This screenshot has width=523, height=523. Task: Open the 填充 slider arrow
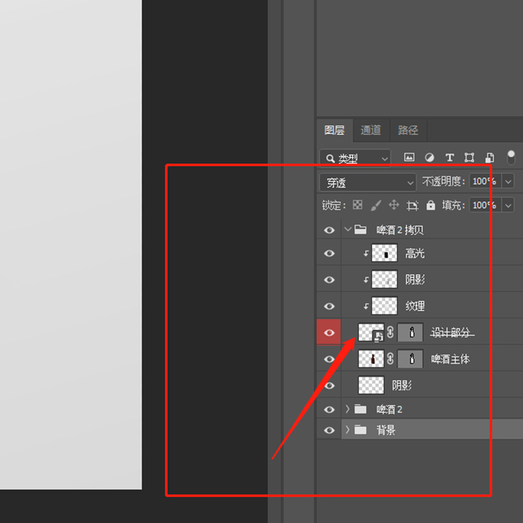[x=508, y=205]
